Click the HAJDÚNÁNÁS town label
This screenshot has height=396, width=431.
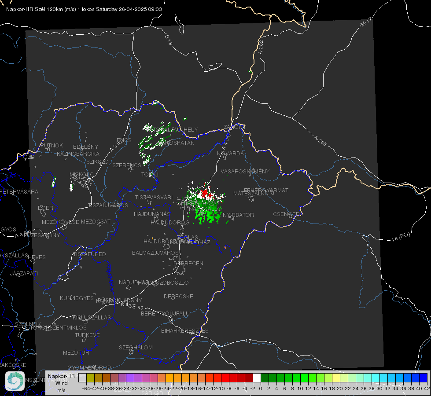pyautogui.click(x=152, y=214)
